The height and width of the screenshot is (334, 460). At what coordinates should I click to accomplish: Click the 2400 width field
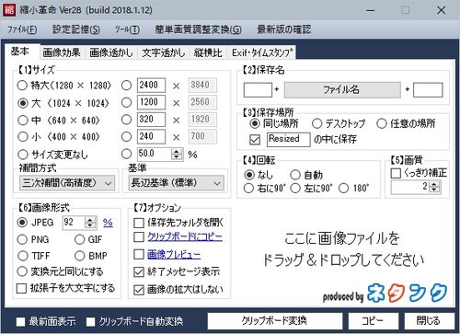pos(151,85)
